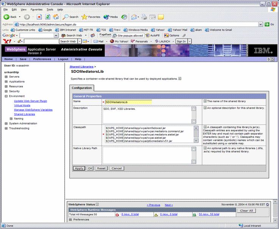Image resolution: width=279 pixels, height=229 pixels.
Task: Click My Yahoo! toolbar button
Action: click(x=119, y=41)
